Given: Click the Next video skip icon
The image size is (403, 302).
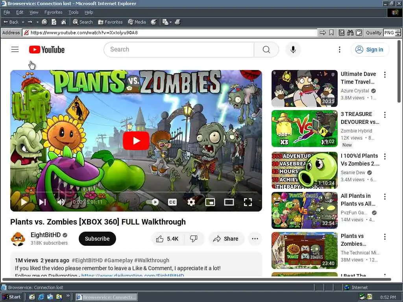Looking at the screenshot, I should coord(43,202).
